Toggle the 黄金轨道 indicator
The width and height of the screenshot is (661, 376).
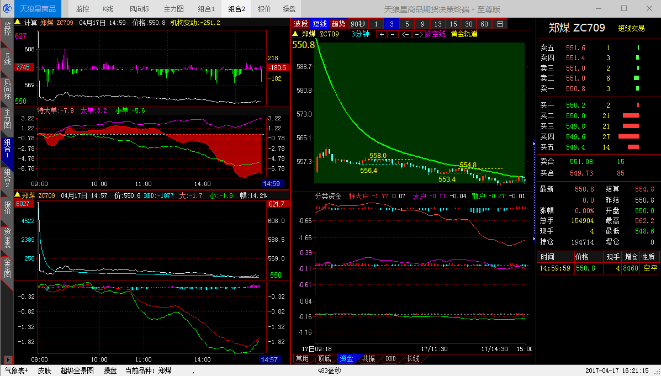[x=464, y=34]
